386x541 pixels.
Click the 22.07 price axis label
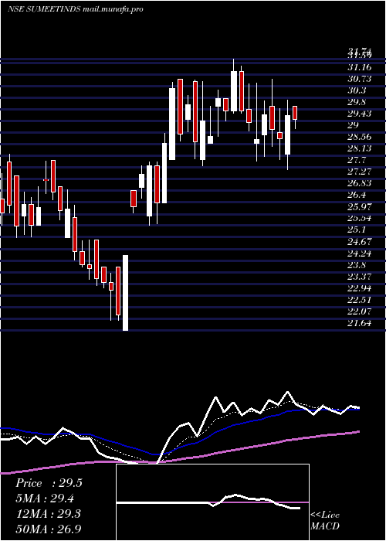click(360, 311)
